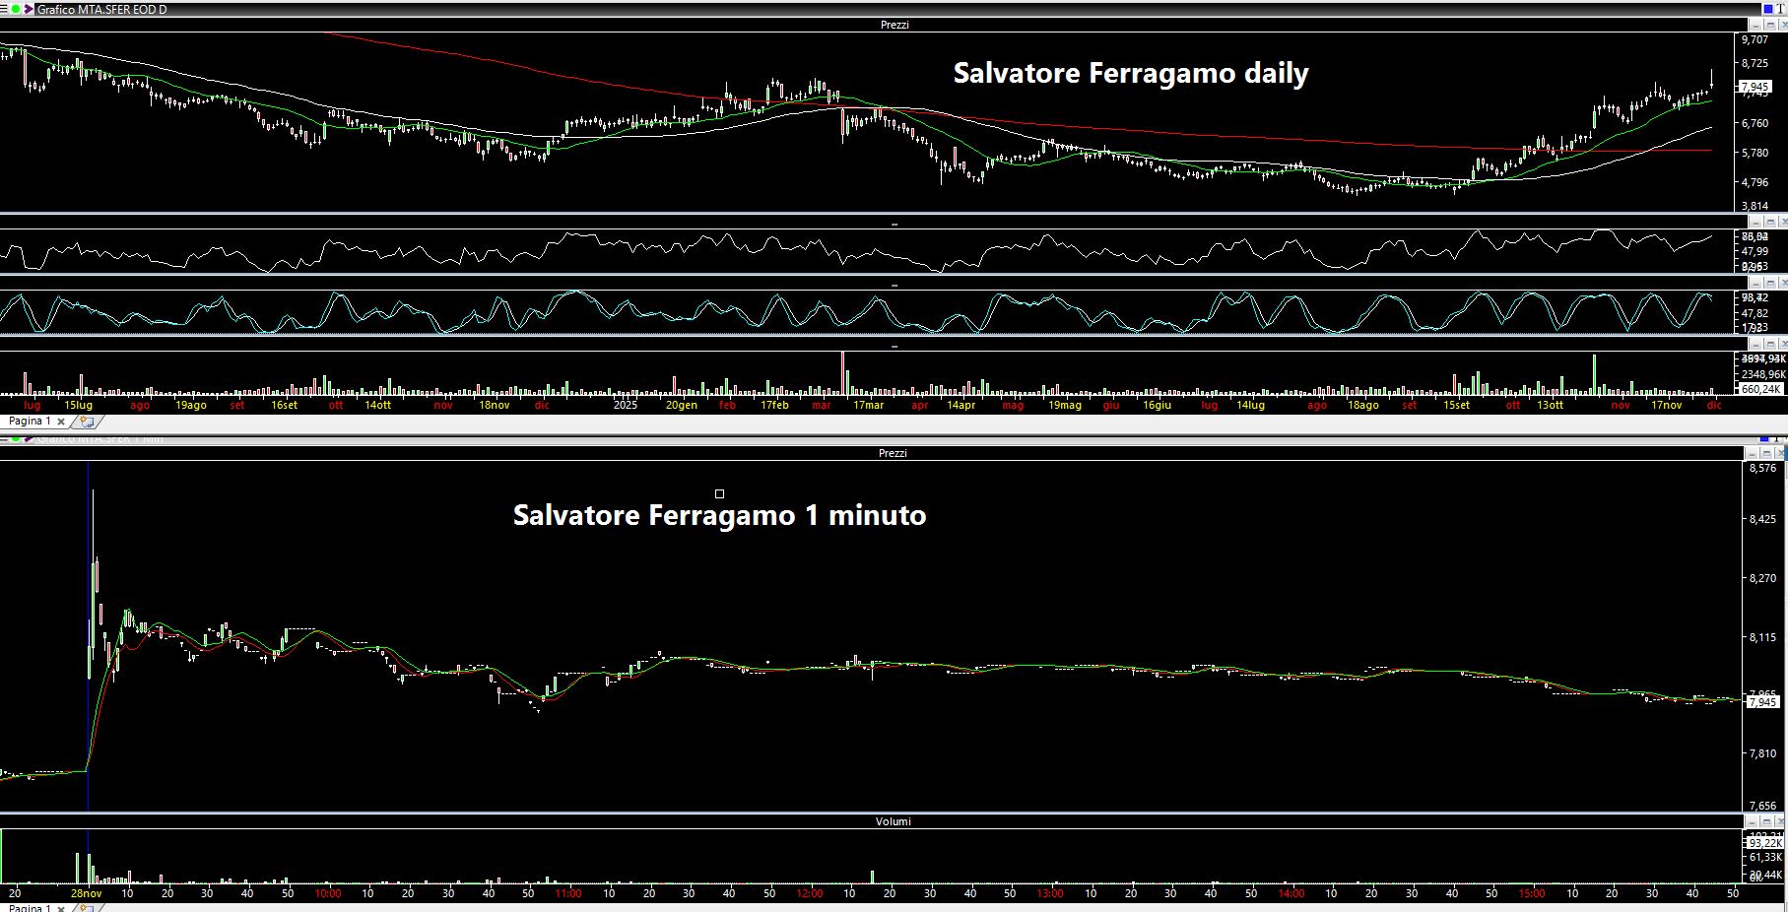1788x912 pixels.
Task: Close the Volumi panel
Action: [x=1779, y=820]
